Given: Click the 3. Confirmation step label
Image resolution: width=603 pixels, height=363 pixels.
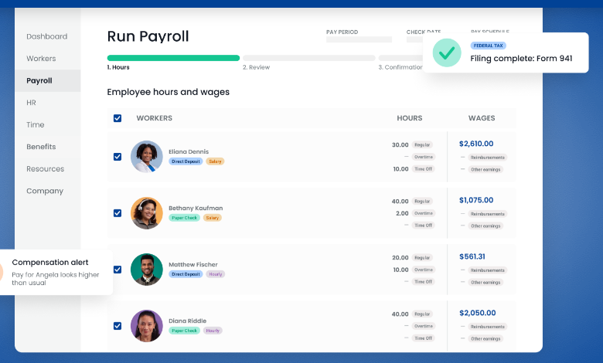Looking at the screenshot, I should (x=400, y=67).
